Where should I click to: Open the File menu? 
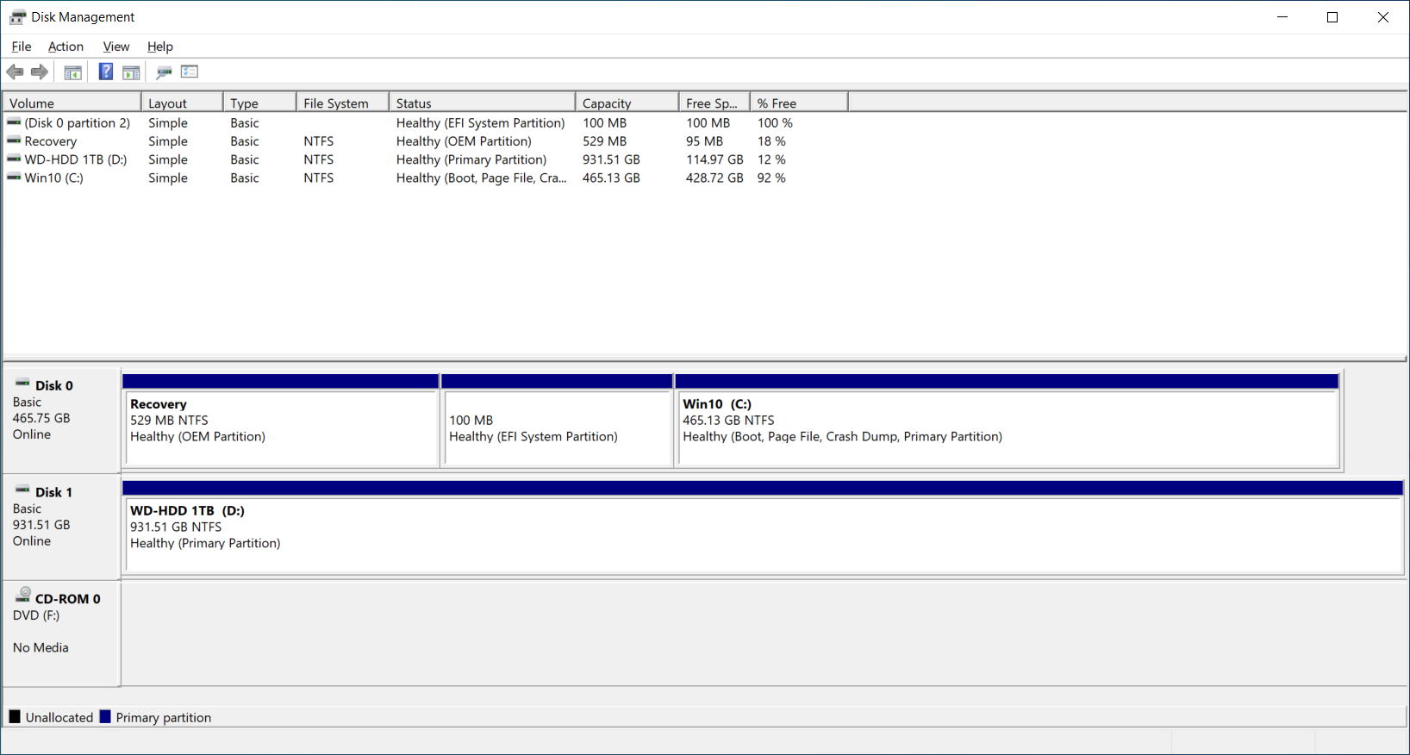click(x=22, y=47)
